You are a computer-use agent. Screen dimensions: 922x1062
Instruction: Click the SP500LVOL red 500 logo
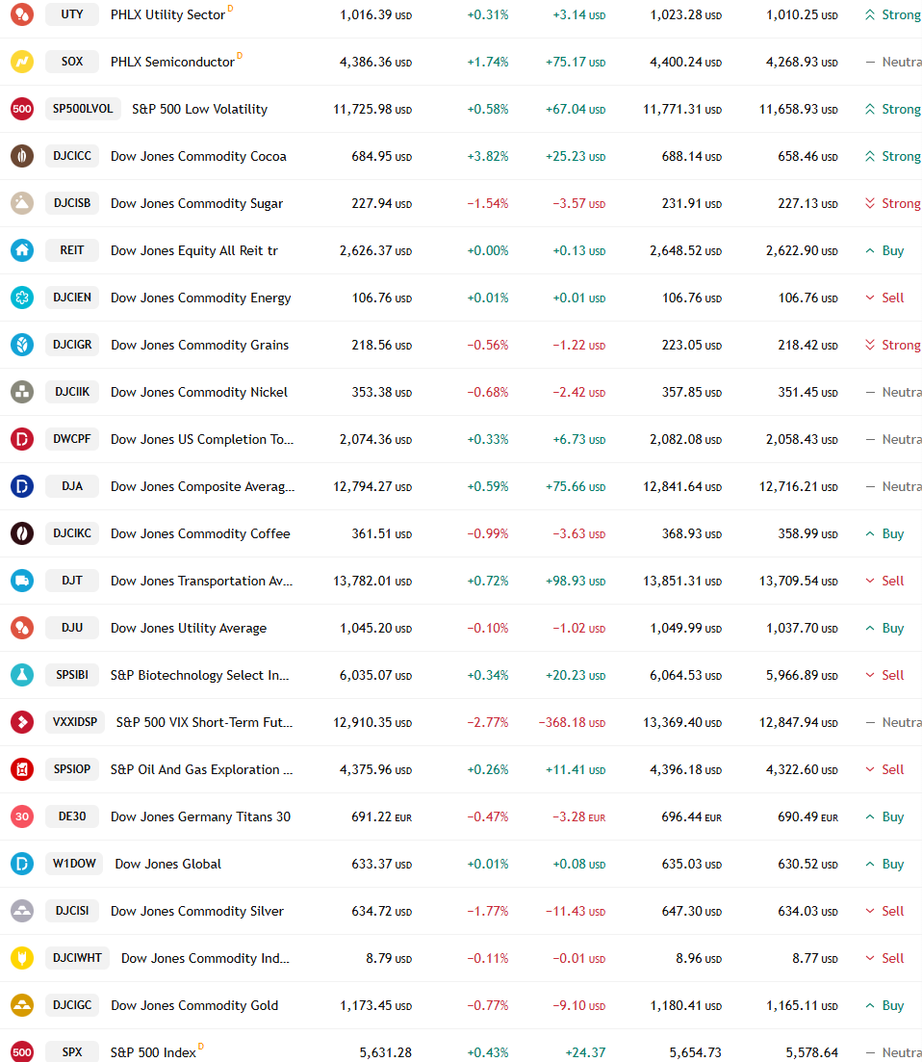(x=22, y=109)
